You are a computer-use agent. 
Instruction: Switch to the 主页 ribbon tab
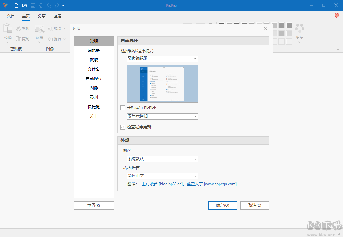point(26,16)
